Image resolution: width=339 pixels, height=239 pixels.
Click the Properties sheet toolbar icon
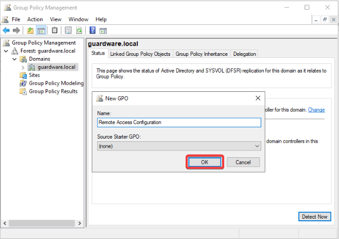[x=68, y=30]
